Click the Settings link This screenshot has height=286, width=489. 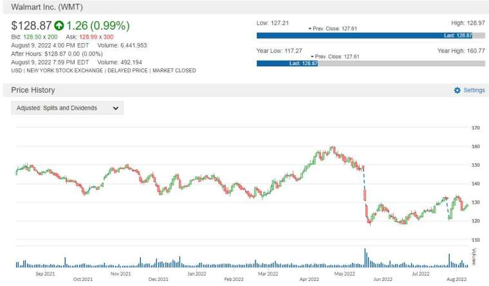point(474,90)
